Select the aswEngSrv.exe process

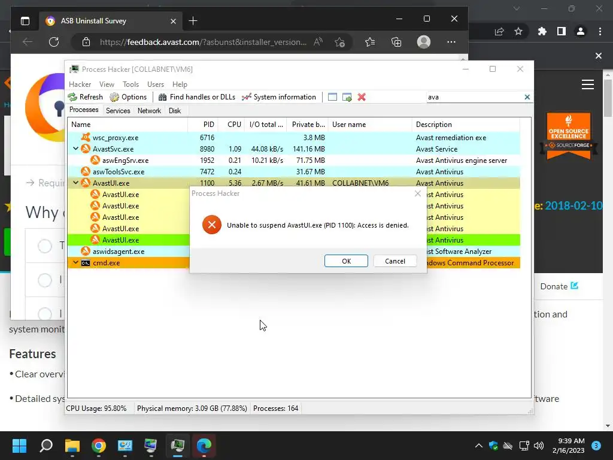tap(293, 161)
